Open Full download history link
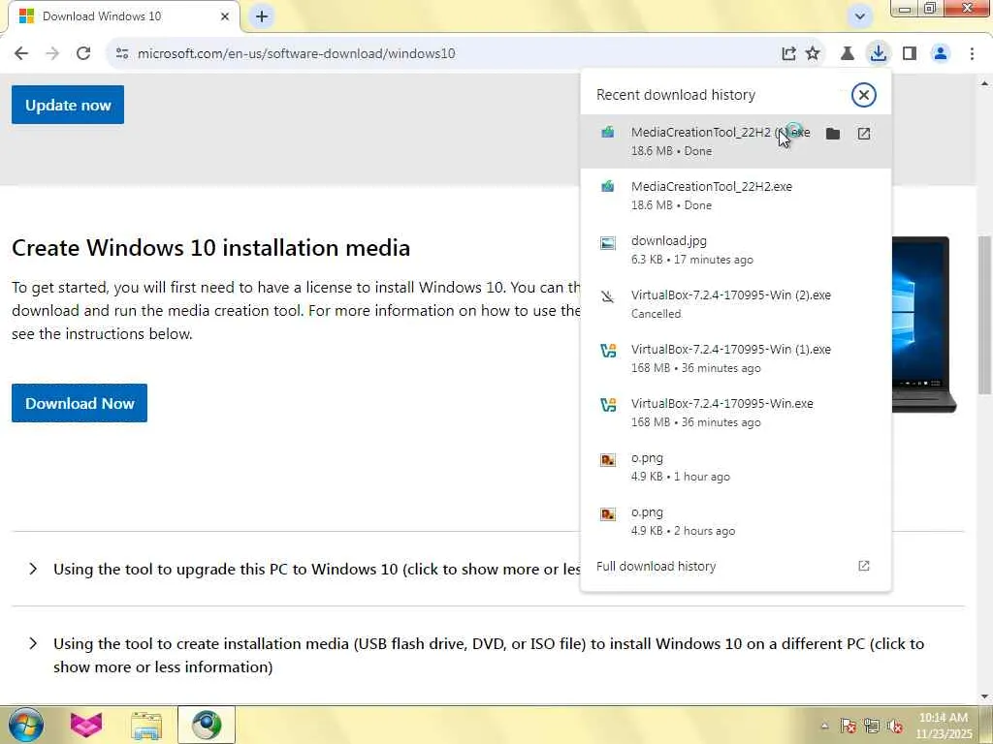Screen dimensions: 993x744 coord(735,566)
